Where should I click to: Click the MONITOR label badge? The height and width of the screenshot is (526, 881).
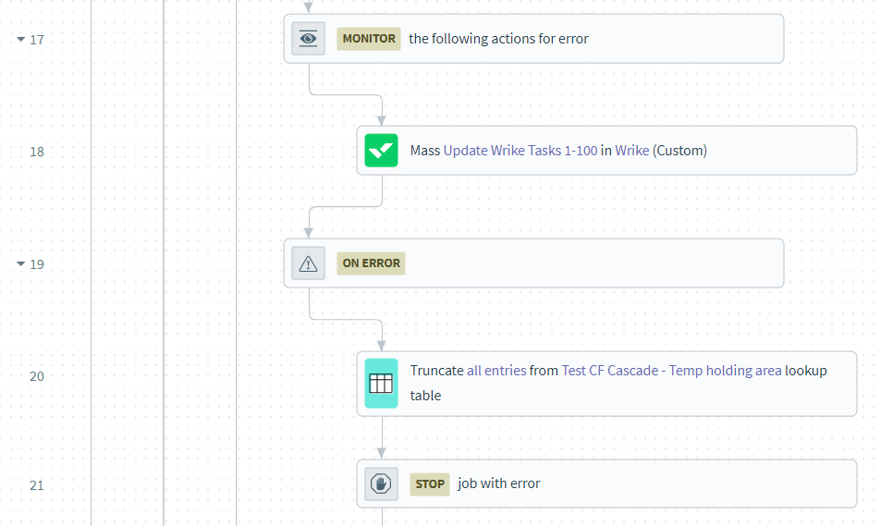click(x=368, y=39)
